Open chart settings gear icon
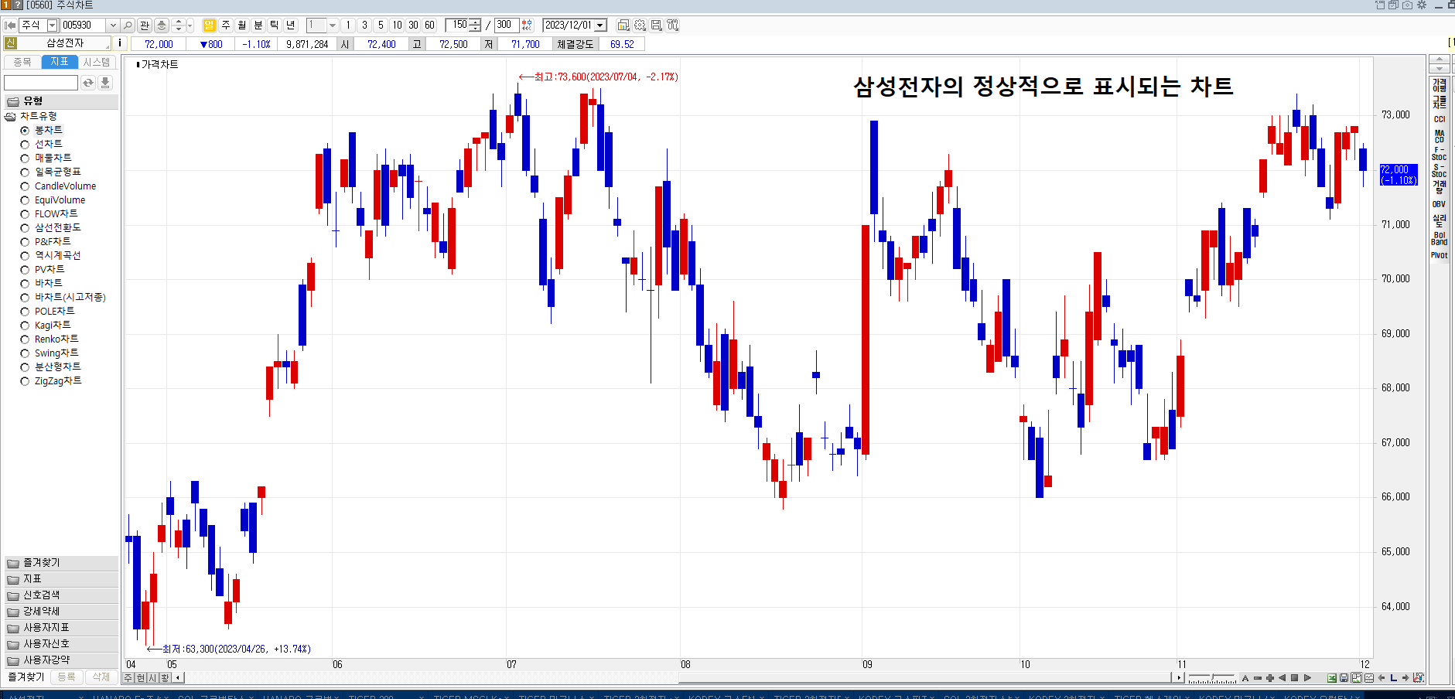The image size is (1455, 699). pyautogui.click(x=640, y=26)
